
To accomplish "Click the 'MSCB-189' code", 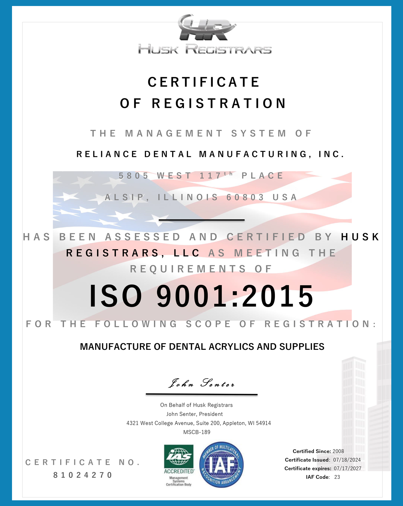I will [x=197, y=432].
